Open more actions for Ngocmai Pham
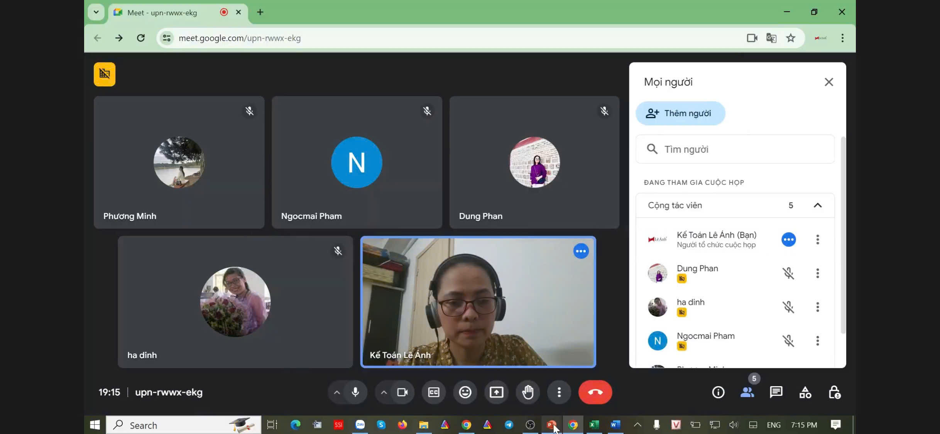Viewport: 940px width, 434px height. (x=818, y=341)
